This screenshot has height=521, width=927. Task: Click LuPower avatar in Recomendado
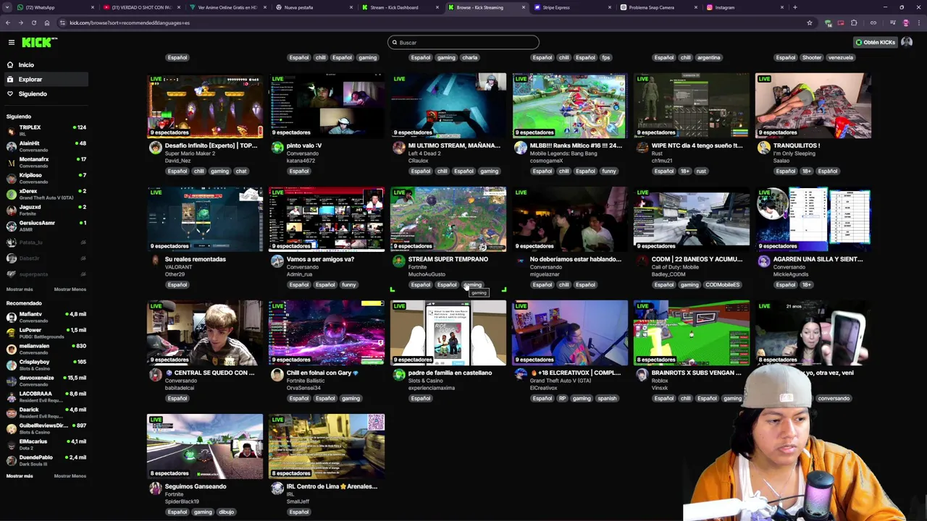[11, 333]
